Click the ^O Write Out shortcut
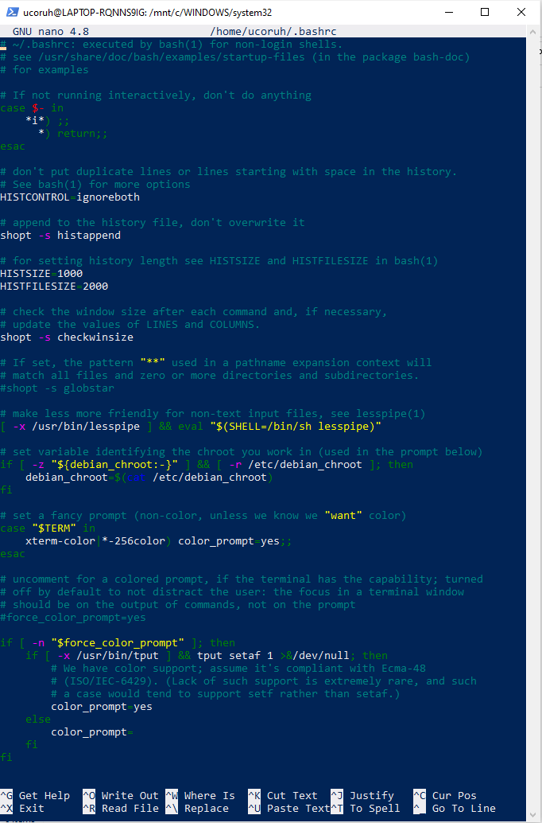Screen dimensions: 542x823 point(121,796)
